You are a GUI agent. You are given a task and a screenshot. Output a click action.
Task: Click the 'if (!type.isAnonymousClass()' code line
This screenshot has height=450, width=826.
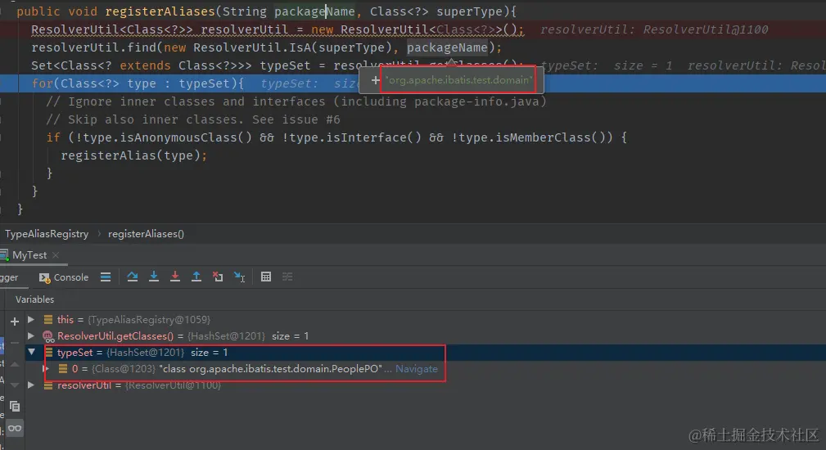tap(336, 137)
